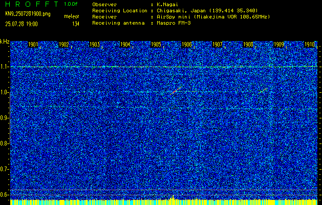Click the 0.6 frequency axis label
The image size is (322, 205).
[4, 195]
